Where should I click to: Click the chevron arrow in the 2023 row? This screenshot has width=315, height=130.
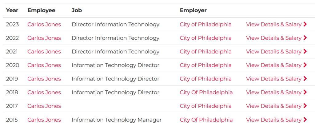tap(305, 25)
